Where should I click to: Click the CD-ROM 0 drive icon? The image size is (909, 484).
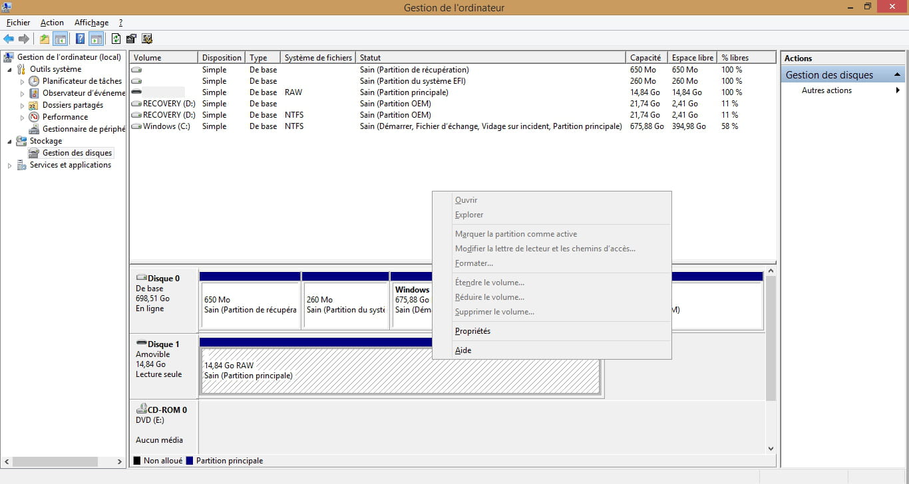click(x=141, y=410)
